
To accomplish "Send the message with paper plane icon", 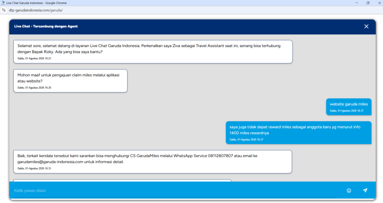I will coord(365,190).
